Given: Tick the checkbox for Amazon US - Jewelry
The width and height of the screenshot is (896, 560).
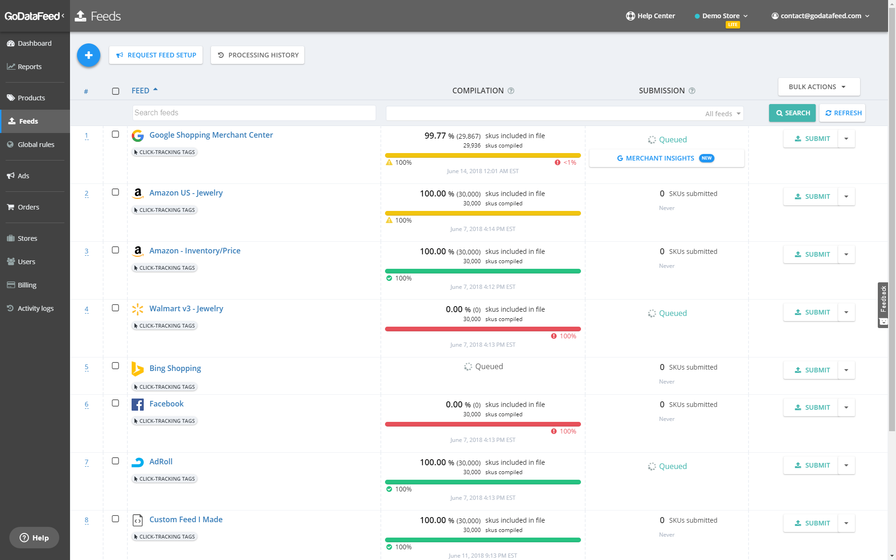Looking at the screenshot, I should [115, 192].
